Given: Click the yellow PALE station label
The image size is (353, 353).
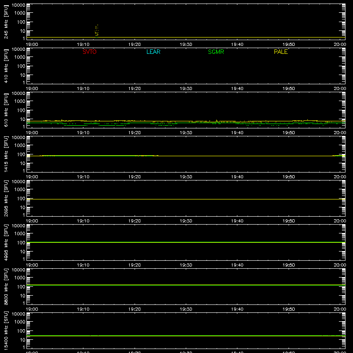Looking at the screenshot, I should (x=281, y=52).
